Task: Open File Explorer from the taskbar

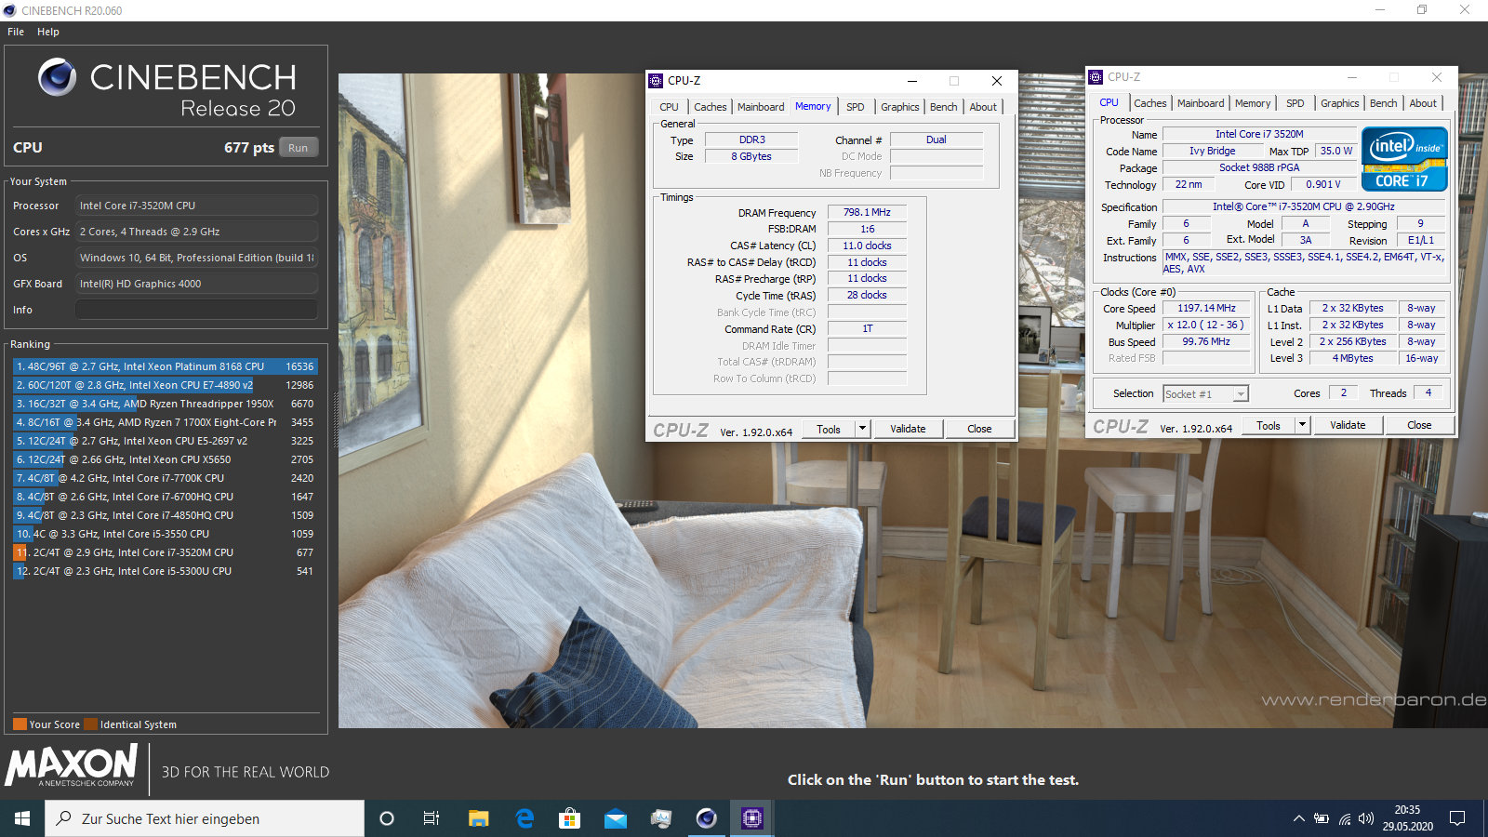Action: pyautogui.click(x=478, y=818)
